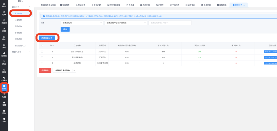Screen dimensions: 277x131
Task: Open the 请选择商户活动承担策略 dropdown
Action: point(126,23)
